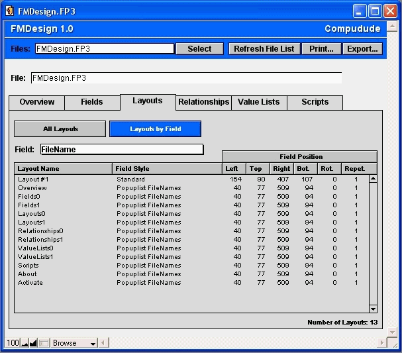Image resolution: width=402 pixels, height=353 pixels.
Task: Select Layouts by Field view
Action: 156,129
